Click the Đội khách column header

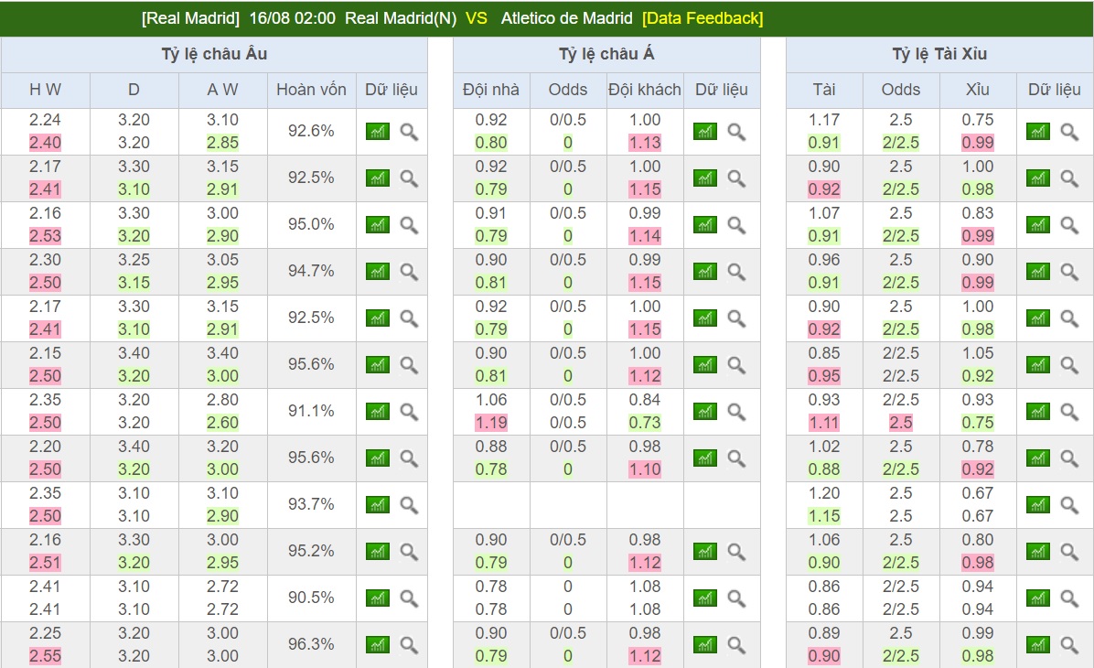pos(645,90)
